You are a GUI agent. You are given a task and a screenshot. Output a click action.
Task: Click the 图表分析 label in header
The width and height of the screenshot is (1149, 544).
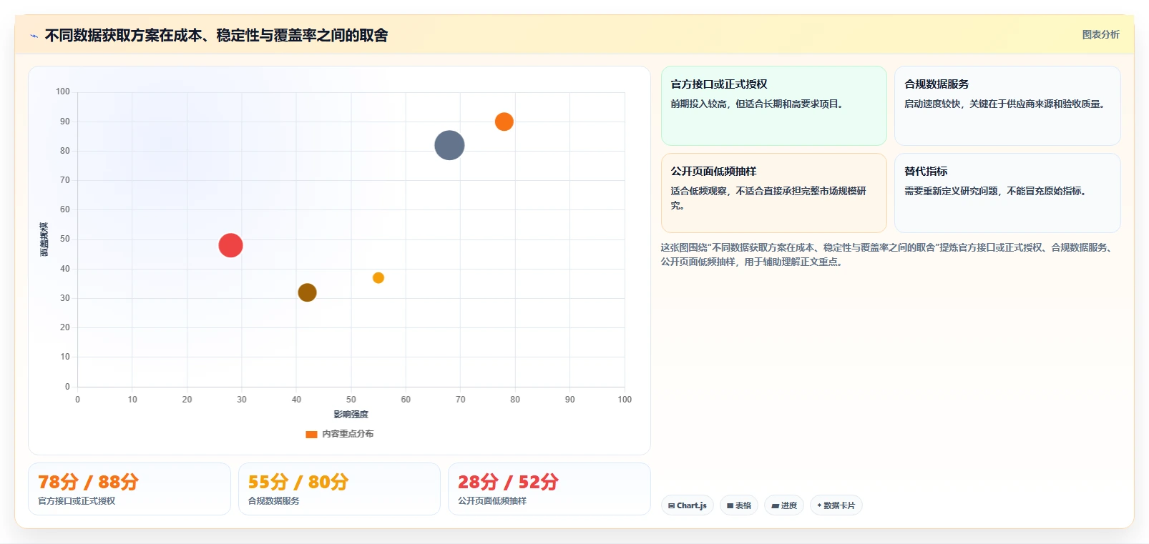coord(1100,34)
